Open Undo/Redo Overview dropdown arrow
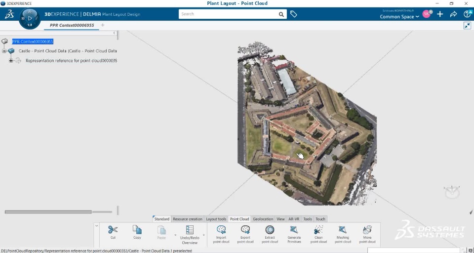 coord(203,235)
